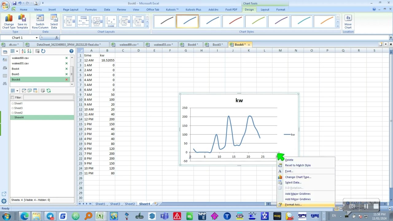
Task: Expand formula bar with right-edge arrow
Action: coord(391,37)
